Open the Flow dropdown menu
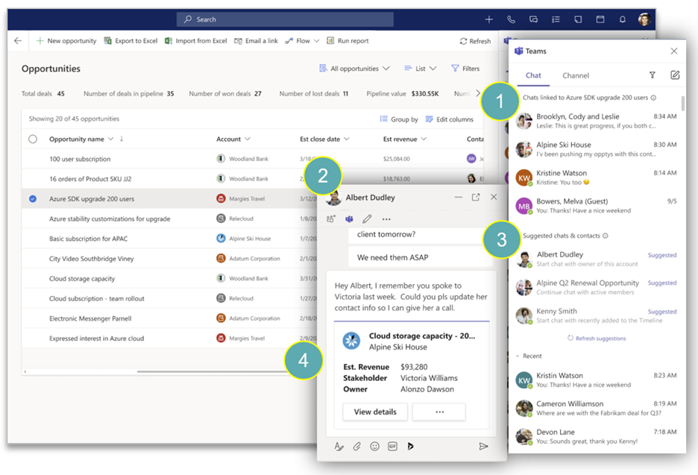This screenshot has height=475, width=698. pos(302,41)
